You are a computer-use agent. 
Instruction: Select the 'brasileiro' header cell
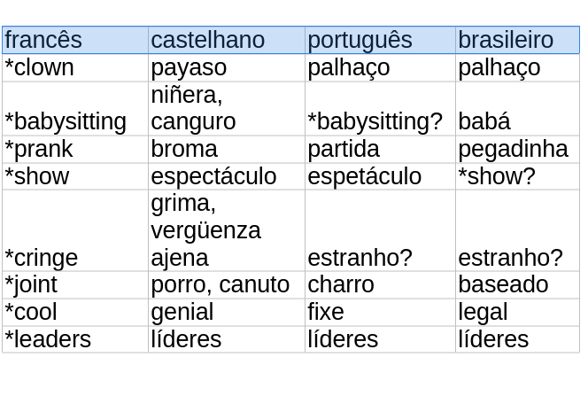517,40
